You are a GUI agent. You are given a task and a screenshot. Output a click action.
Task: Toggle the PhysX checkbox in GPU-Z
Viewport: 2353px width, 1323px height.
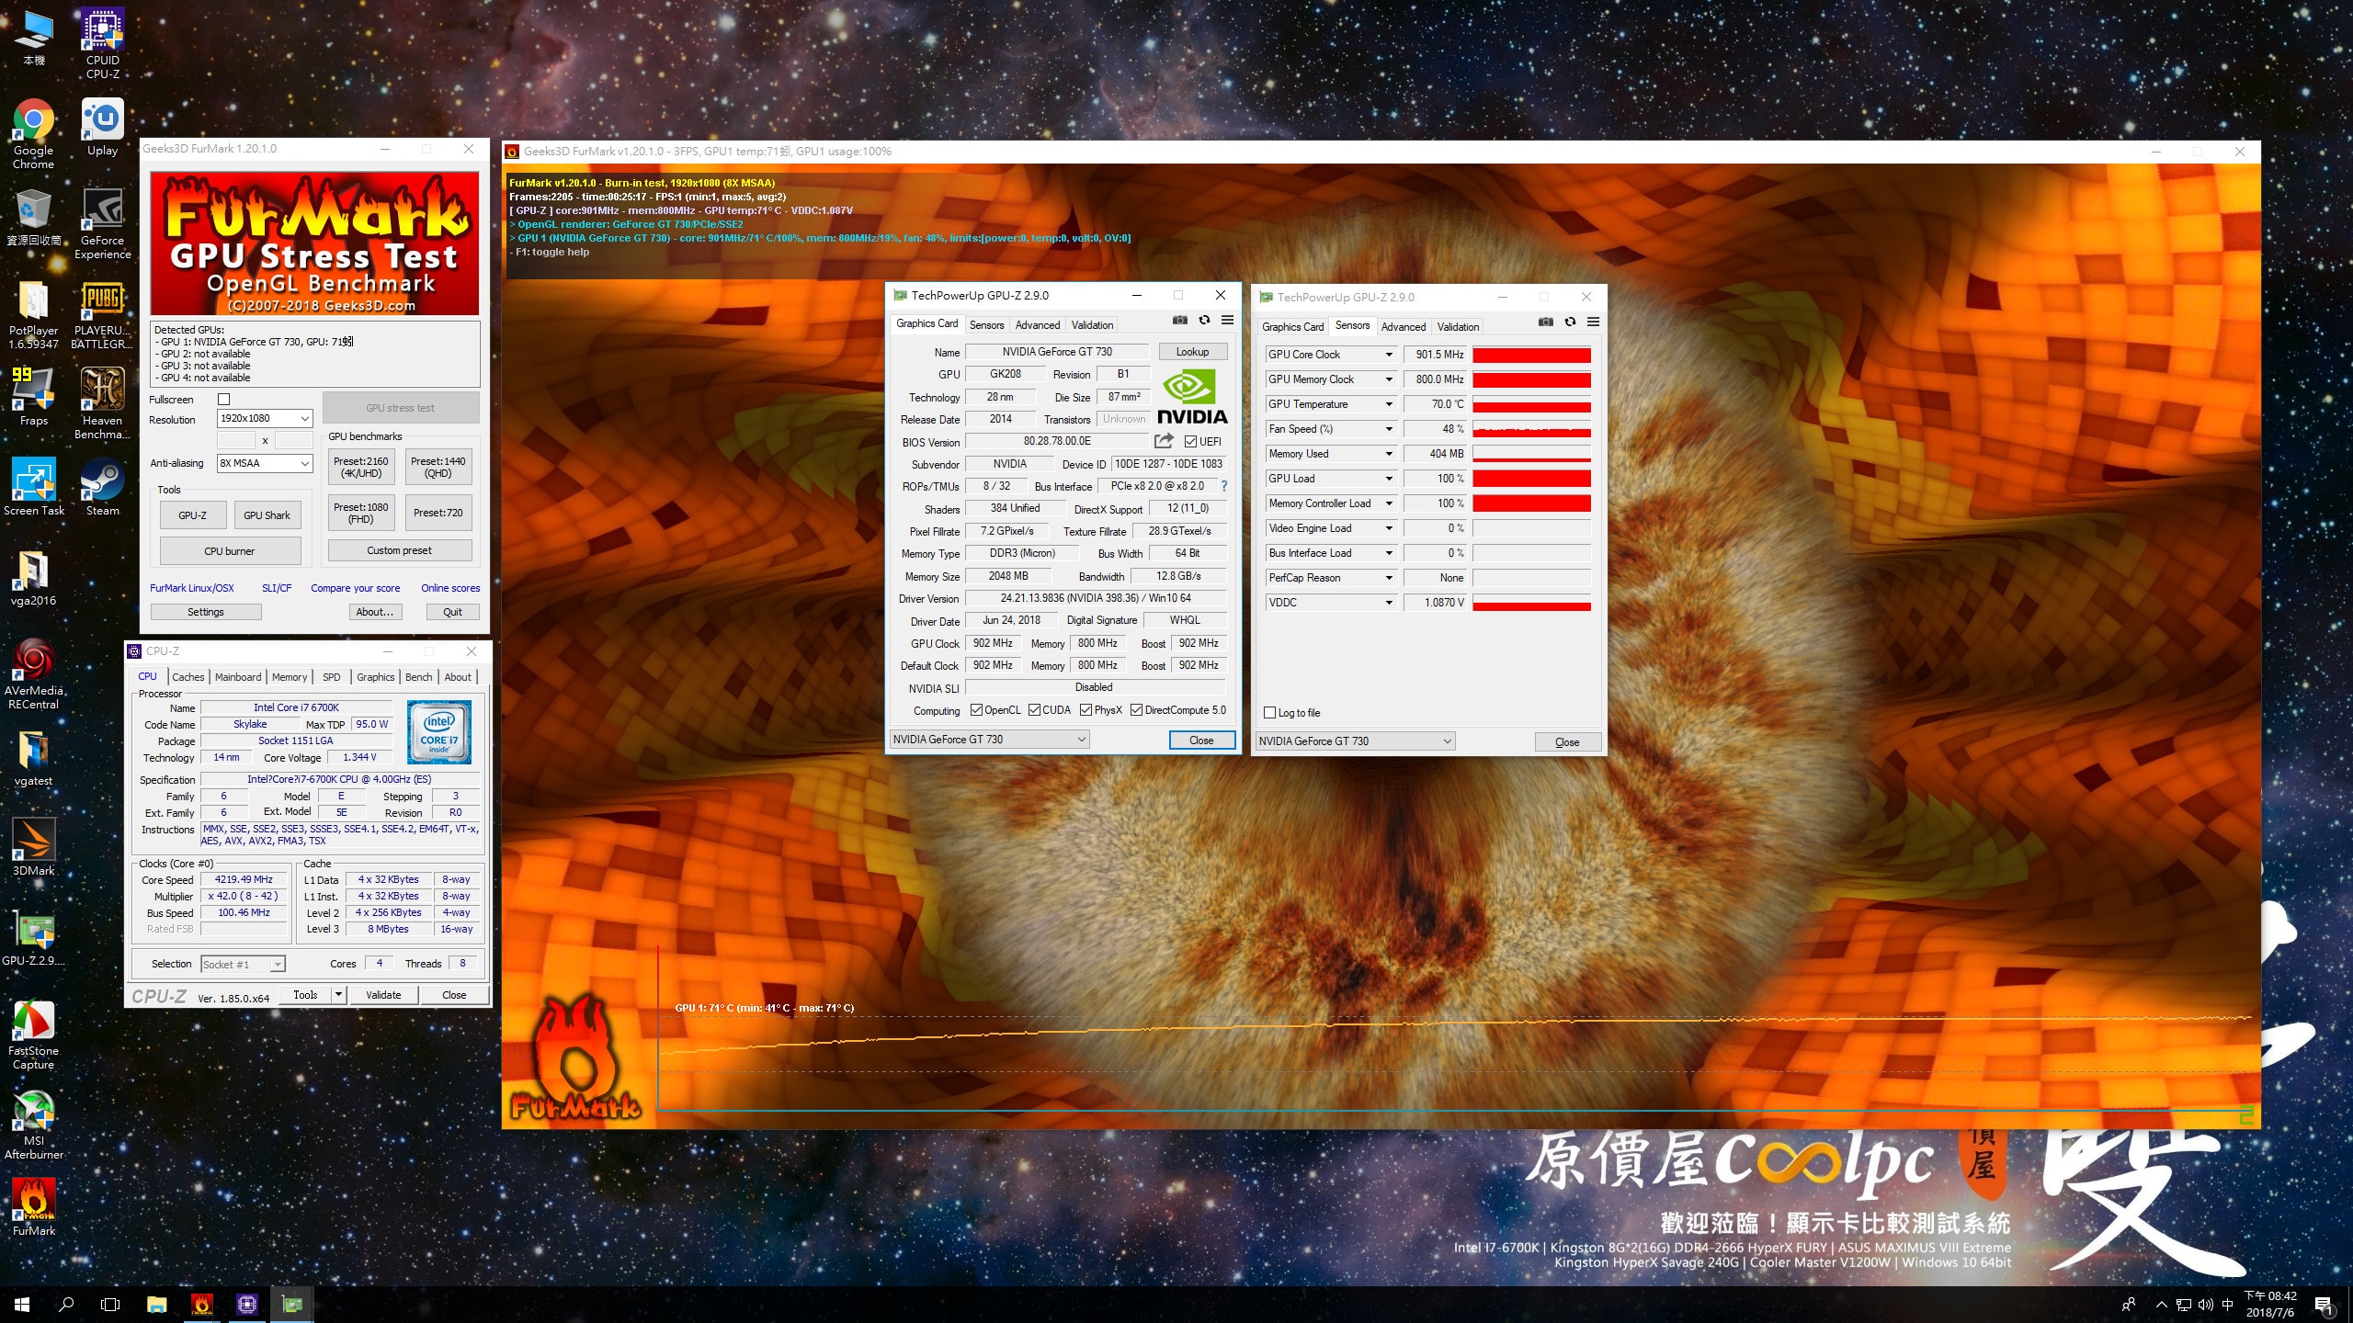1086,710
